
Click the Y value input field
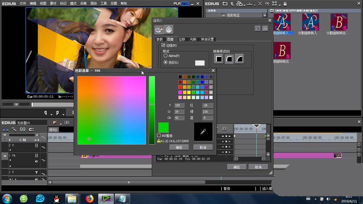pyautogui.click(x=179, y=105)
